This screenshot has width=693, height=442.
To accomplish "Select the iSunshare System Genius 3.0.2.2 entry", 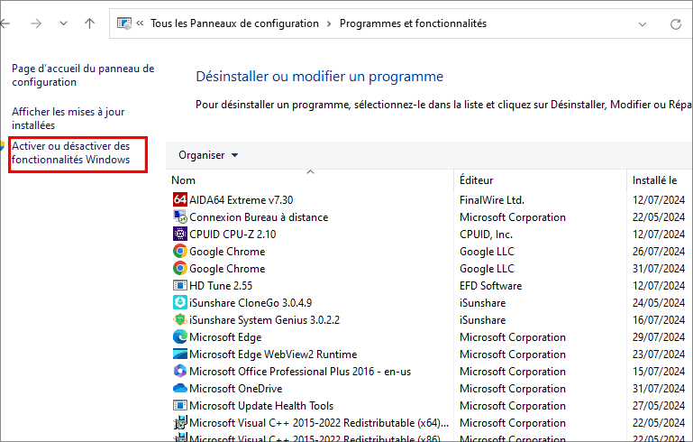I will 264,320.
